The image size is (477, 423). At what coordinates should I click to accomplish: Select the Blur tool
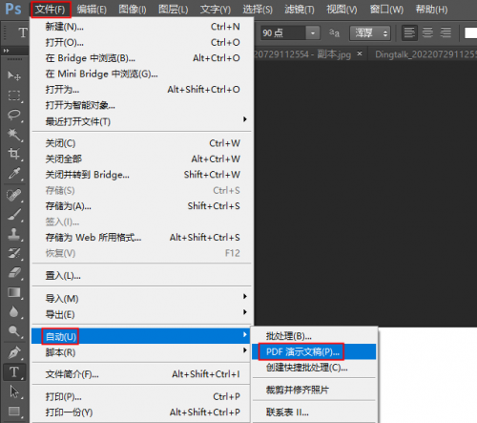pos(14,312)
